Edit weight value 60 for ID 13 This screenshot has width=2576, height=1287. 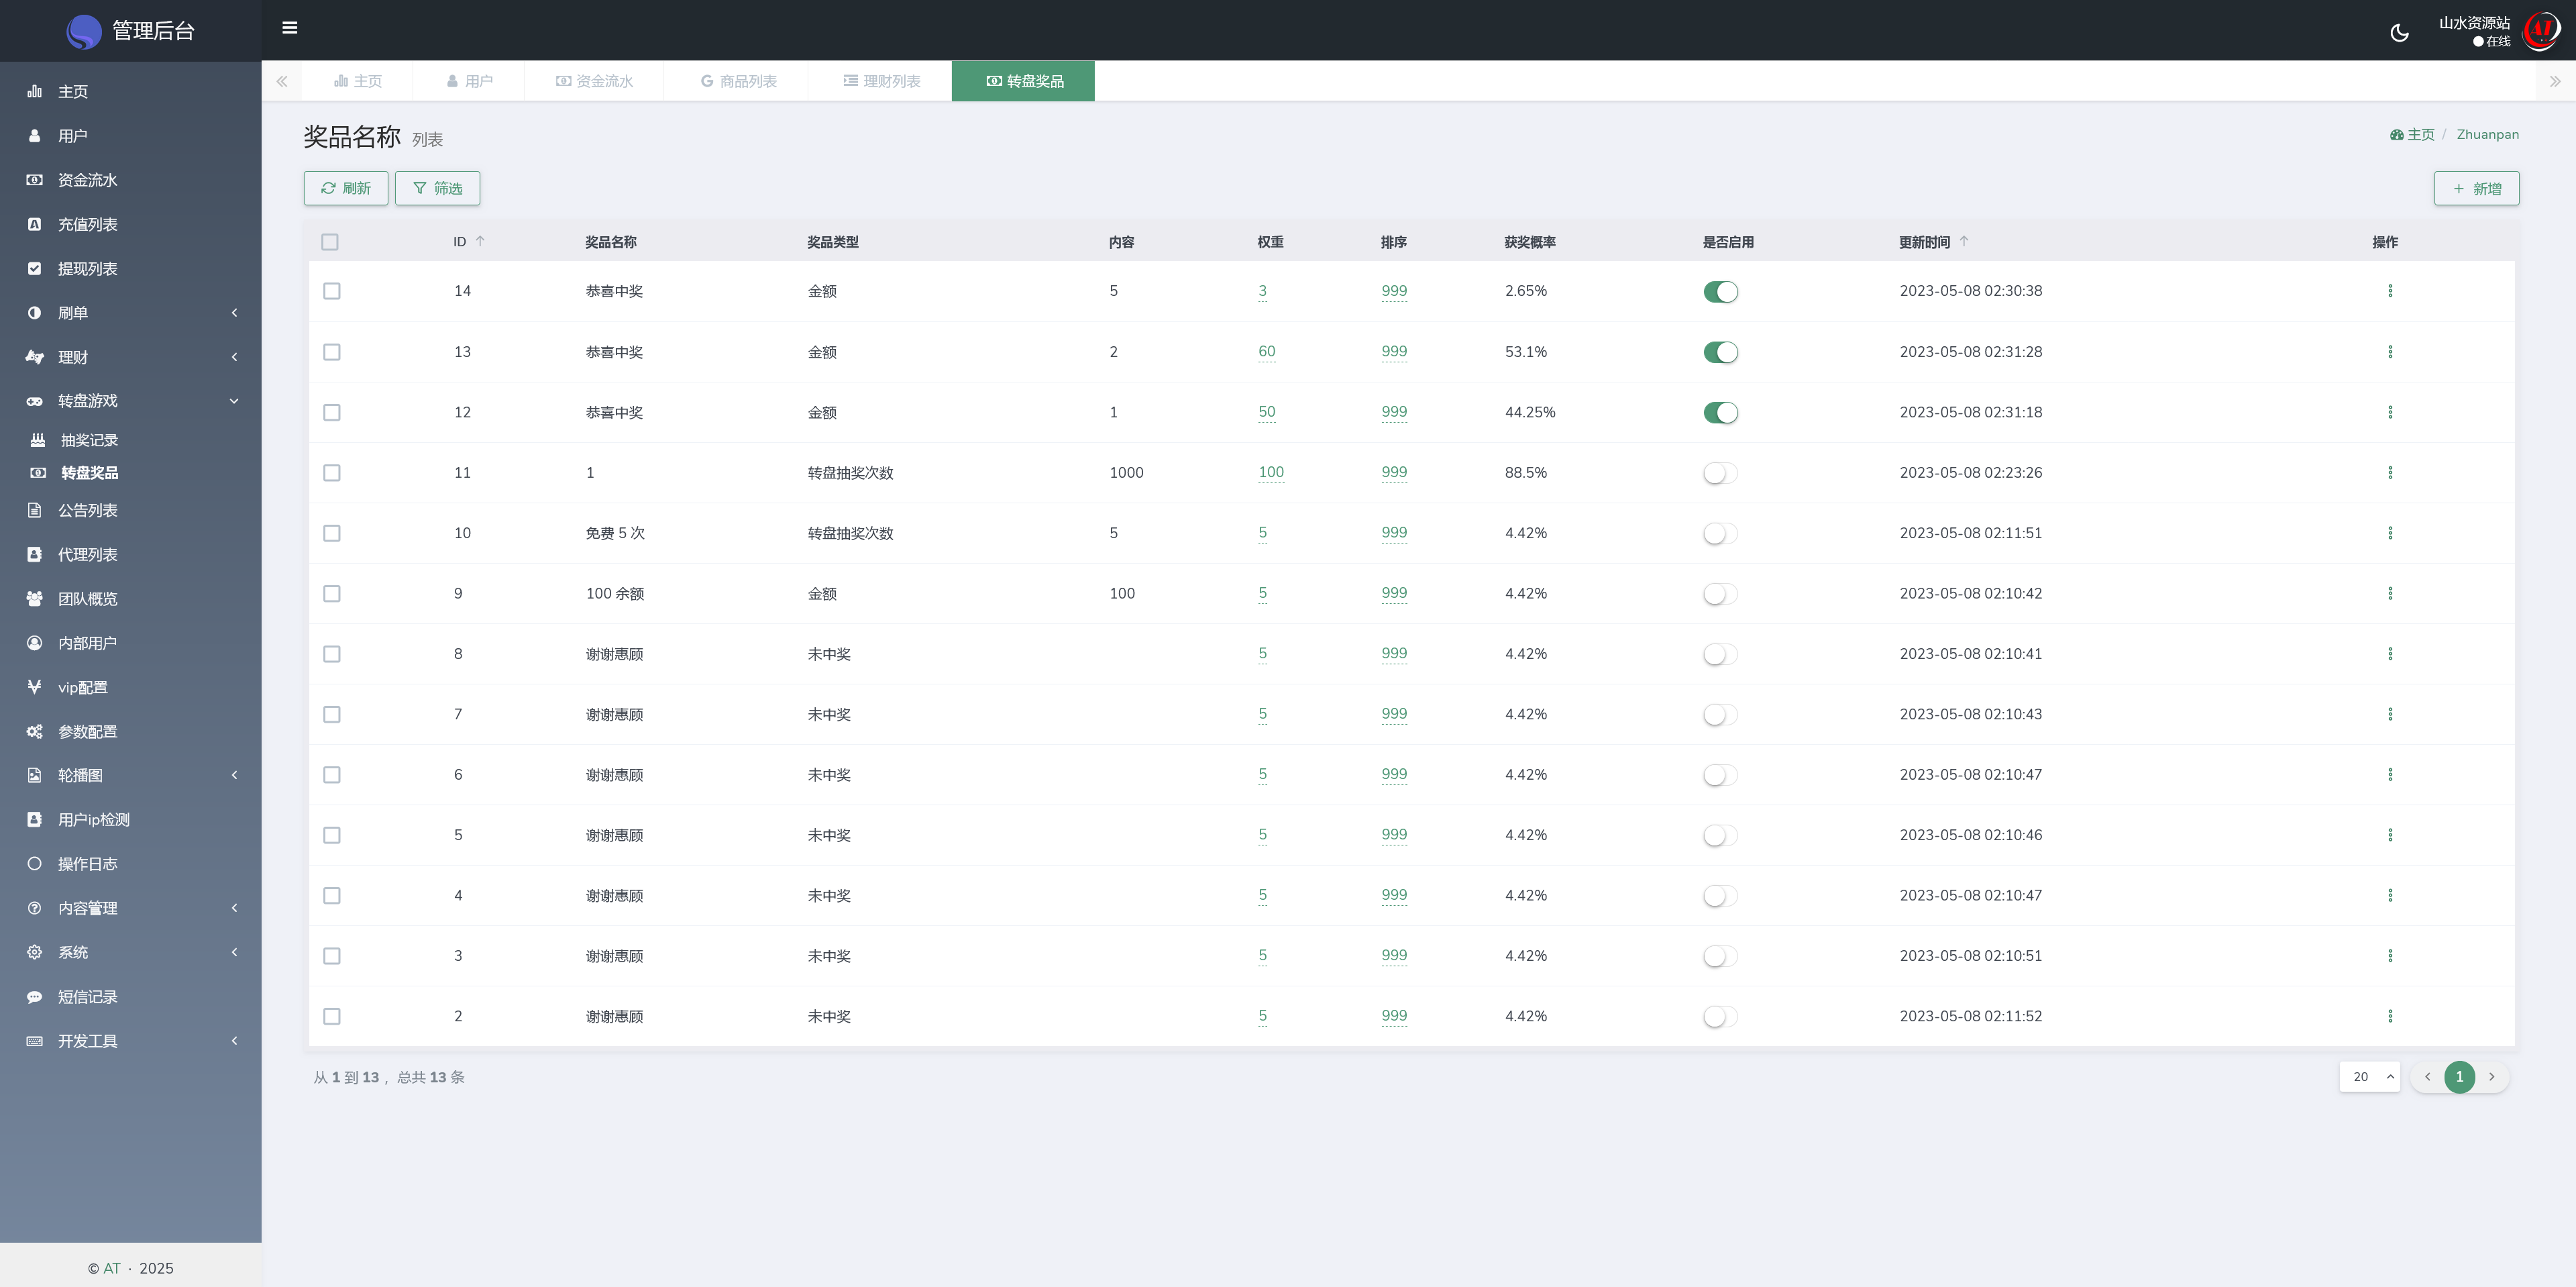(x=1266, y=352)
